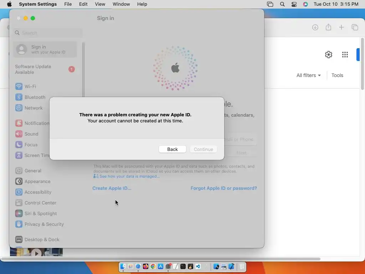Expand the All filters dropdown in the browser

308,75
